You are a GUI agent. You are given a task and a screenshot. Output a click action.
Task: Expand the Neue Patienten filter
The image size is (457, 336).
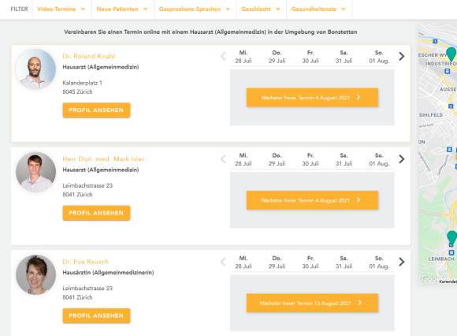tap(122, 9)
